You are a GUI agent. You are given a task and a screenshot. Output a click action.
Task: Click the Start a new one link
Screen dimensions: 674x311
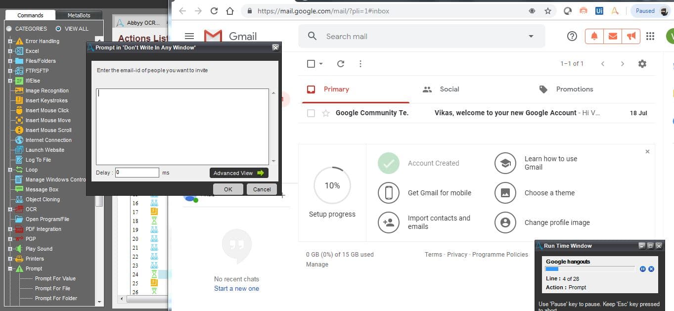click(x=236, y=289)
